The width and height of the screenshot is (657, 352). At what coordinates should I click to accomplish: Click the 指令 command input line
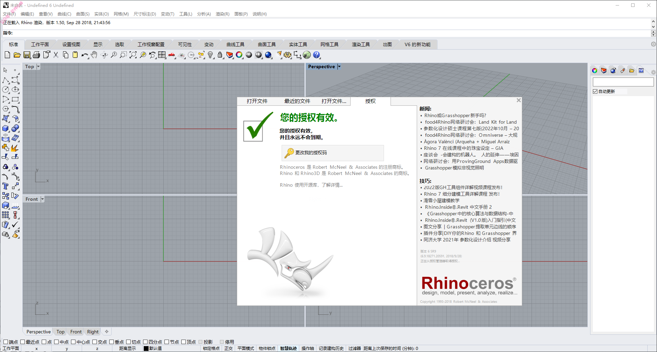(331, 33)
